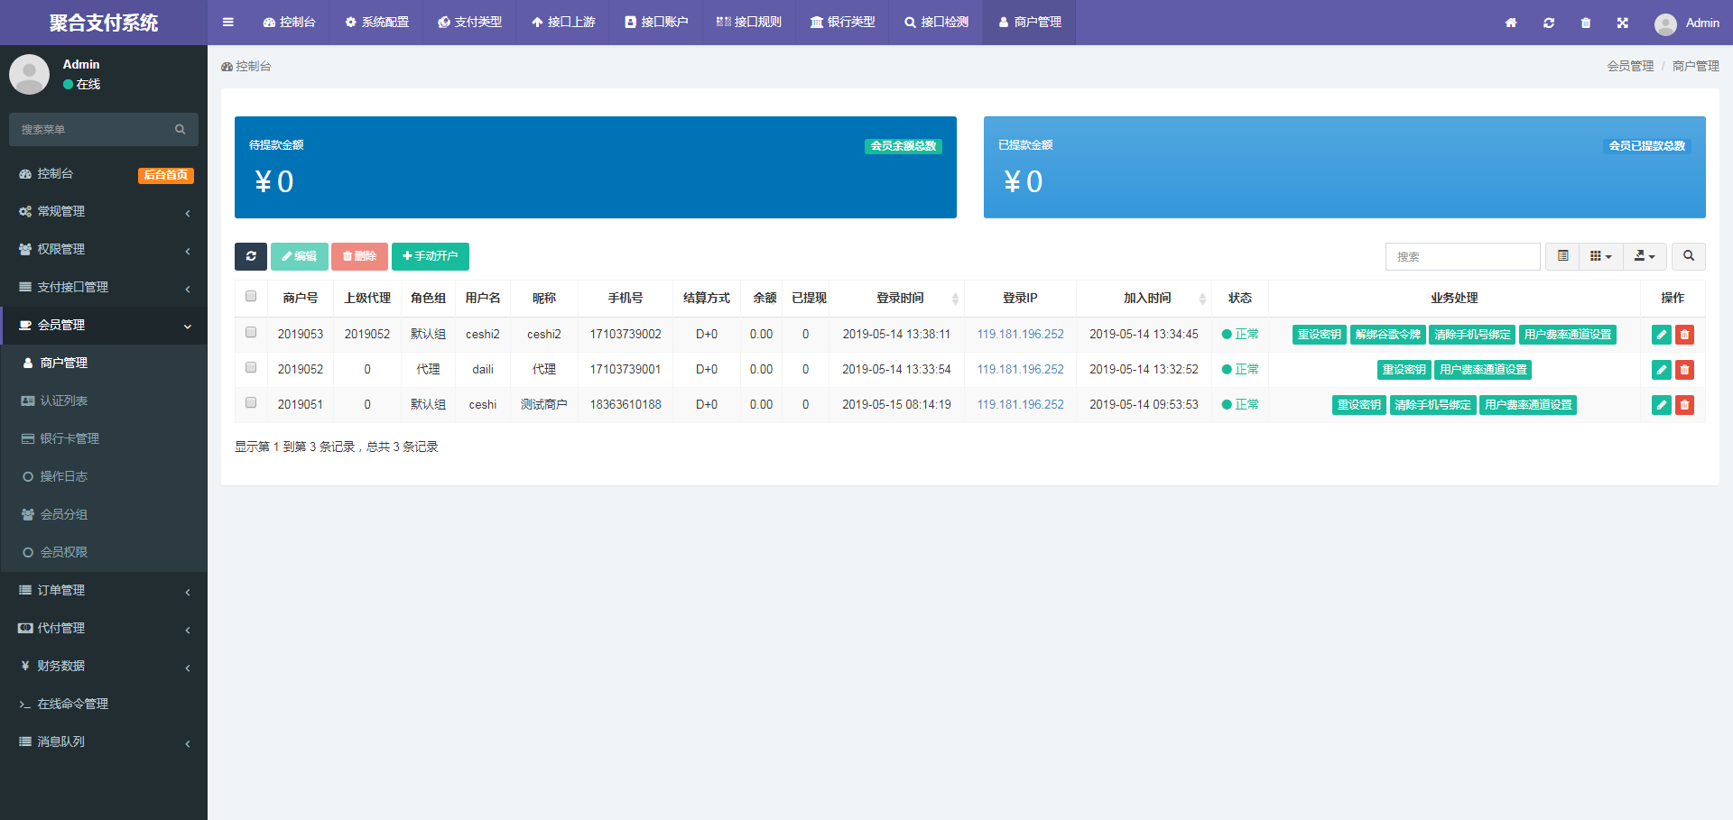Click the table search input field
1733x820 pixels.
(x=1462, y=256)
